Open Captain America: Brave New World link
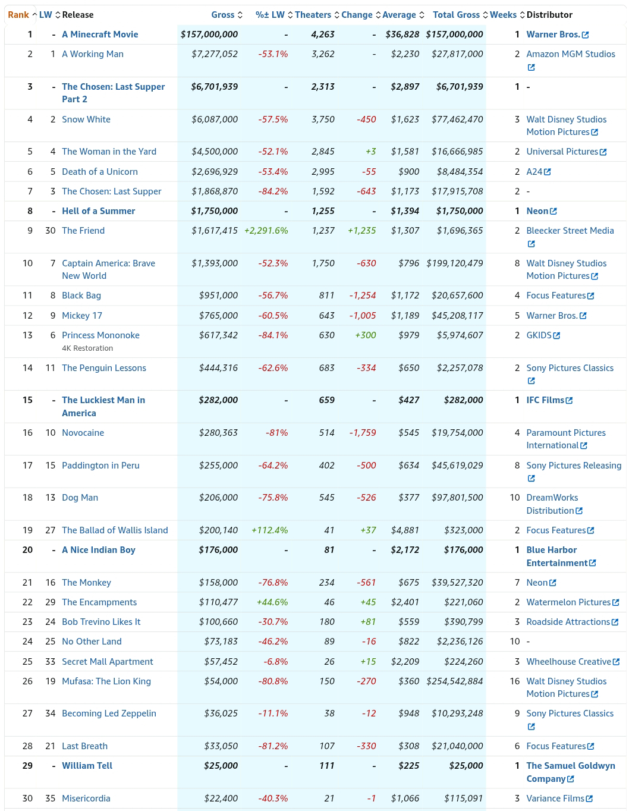The width and height of the screenshot is (629, 811). tap(109, 269)
